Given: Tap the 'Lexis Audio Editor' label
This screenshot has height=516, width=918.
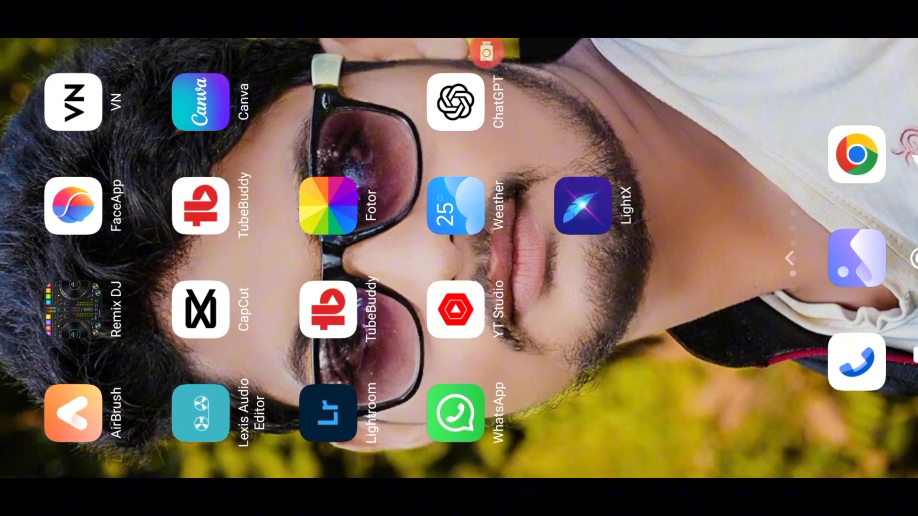Looking at the screenshot, I should click(x=251, y=413).
